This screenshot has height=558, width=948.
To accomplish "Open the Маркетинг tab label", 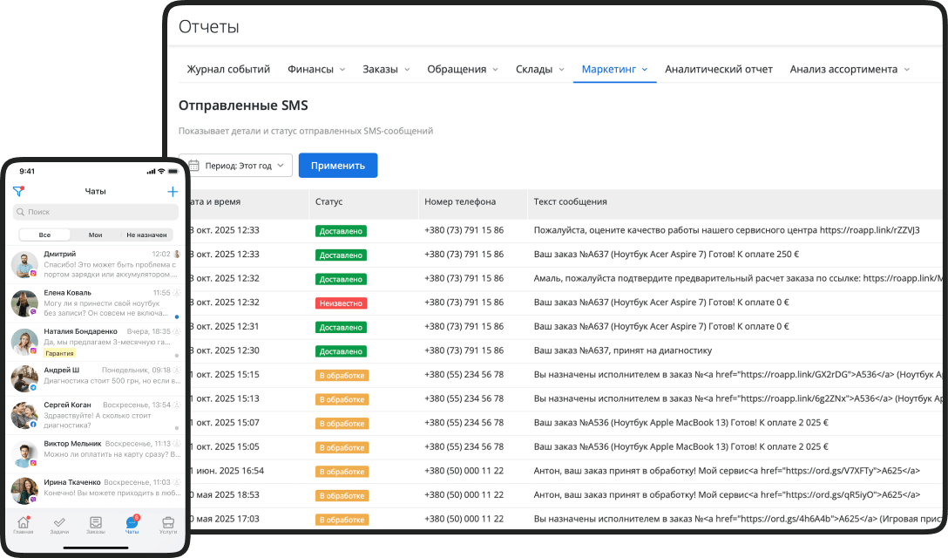I will [609, 69].
